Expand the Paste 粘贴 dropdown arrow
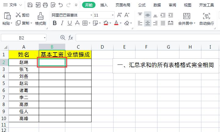This screenshot has height=132, width=220. tap(11, 23)
